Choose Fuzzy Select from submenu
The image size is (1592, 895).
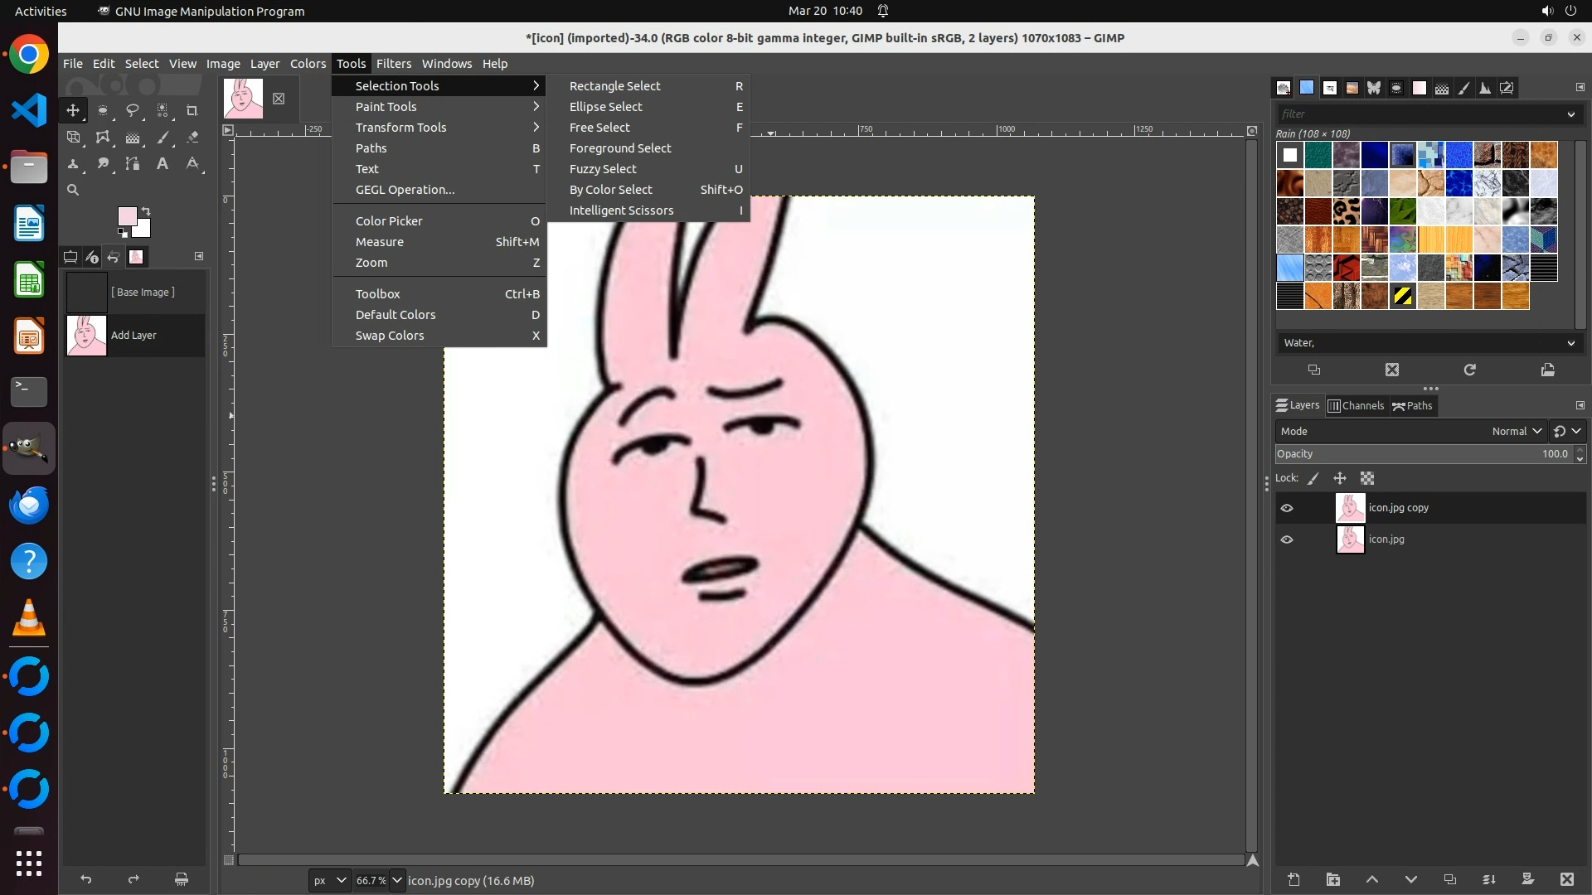603,169
